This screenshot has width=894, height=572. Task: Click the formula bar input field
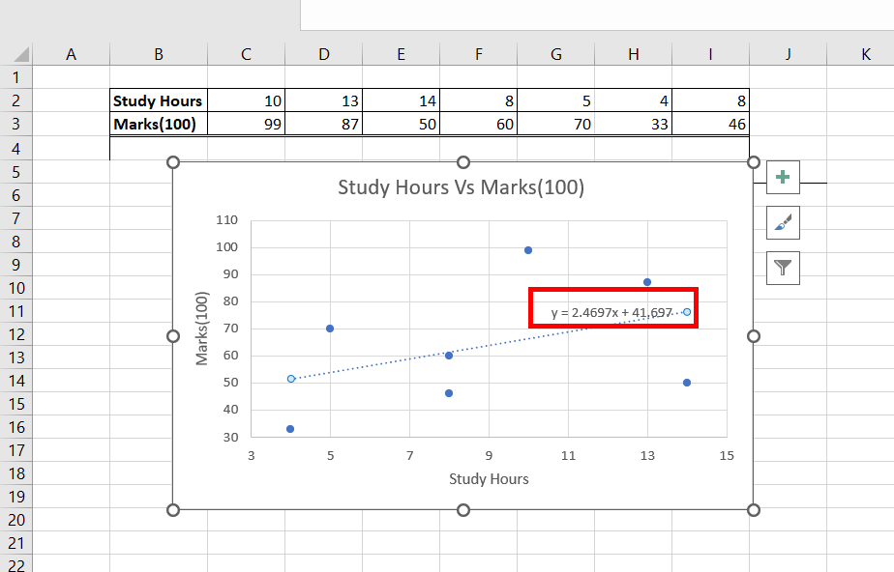[597, 14]
